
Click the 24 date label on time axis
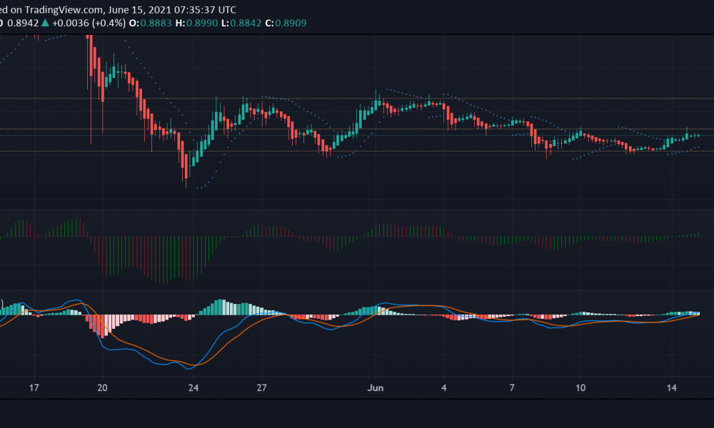click(193, 388)
